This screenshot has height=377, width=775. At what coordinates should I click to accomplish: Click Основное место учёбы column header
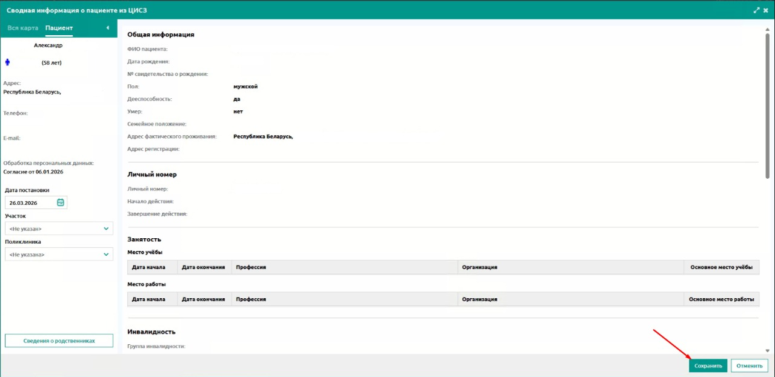(721, 267)
